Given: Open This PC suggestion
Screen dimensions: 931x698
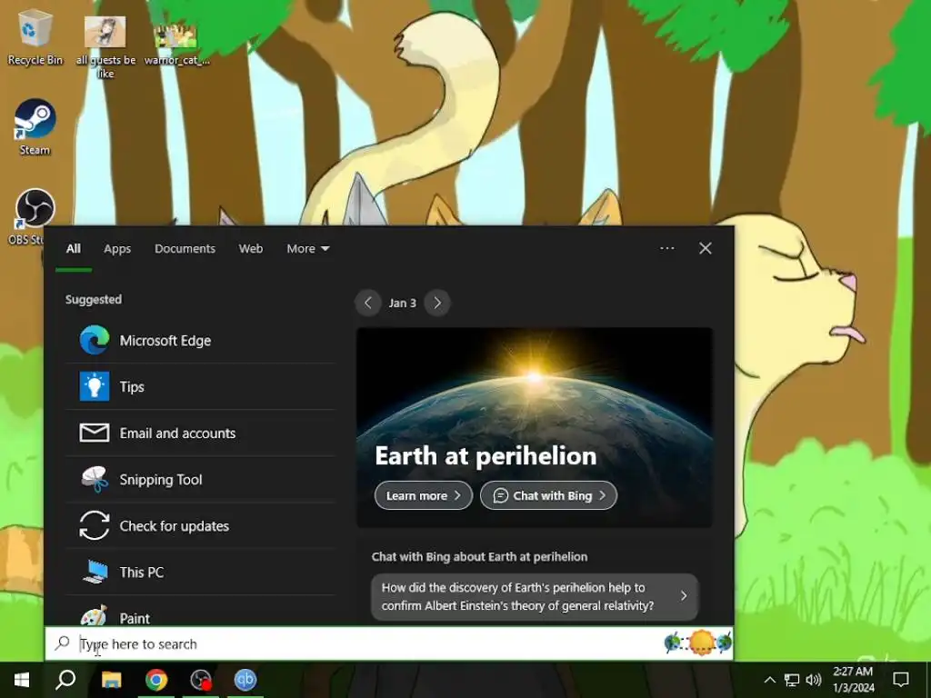Looking at the screenshot, I should point(201,573).
